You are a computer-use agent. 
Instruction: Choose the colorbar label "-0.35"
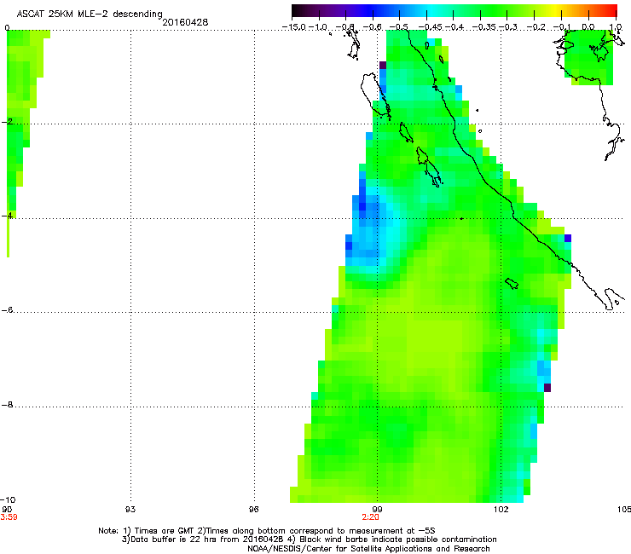pos(483,27)
